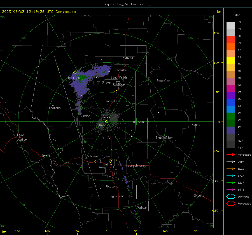
Task: Click the red forecast ellipse icon
Action: (231, 203)
